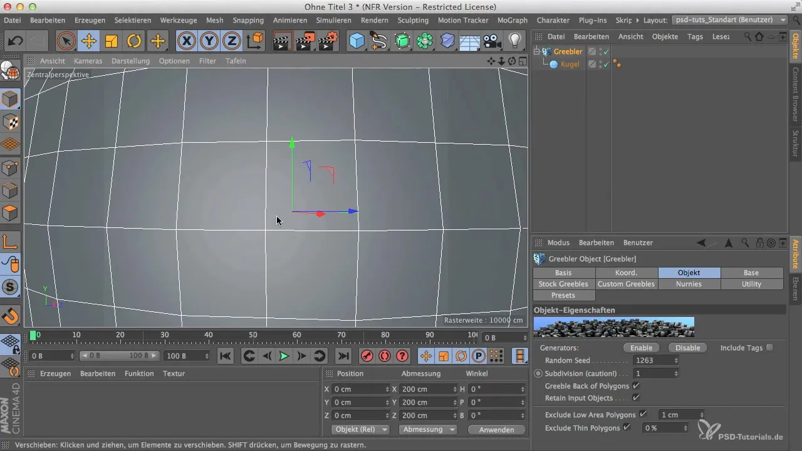Add a floor environment object
The width and height of the screenshot is (802, 451).
pos(470,41)
